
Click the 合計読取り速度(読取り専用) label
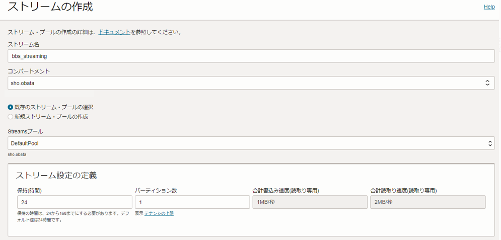(x=403, y=191)
